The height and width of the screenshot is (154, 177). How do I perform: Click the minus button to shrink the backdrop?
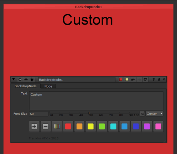[x=46, y=127]
